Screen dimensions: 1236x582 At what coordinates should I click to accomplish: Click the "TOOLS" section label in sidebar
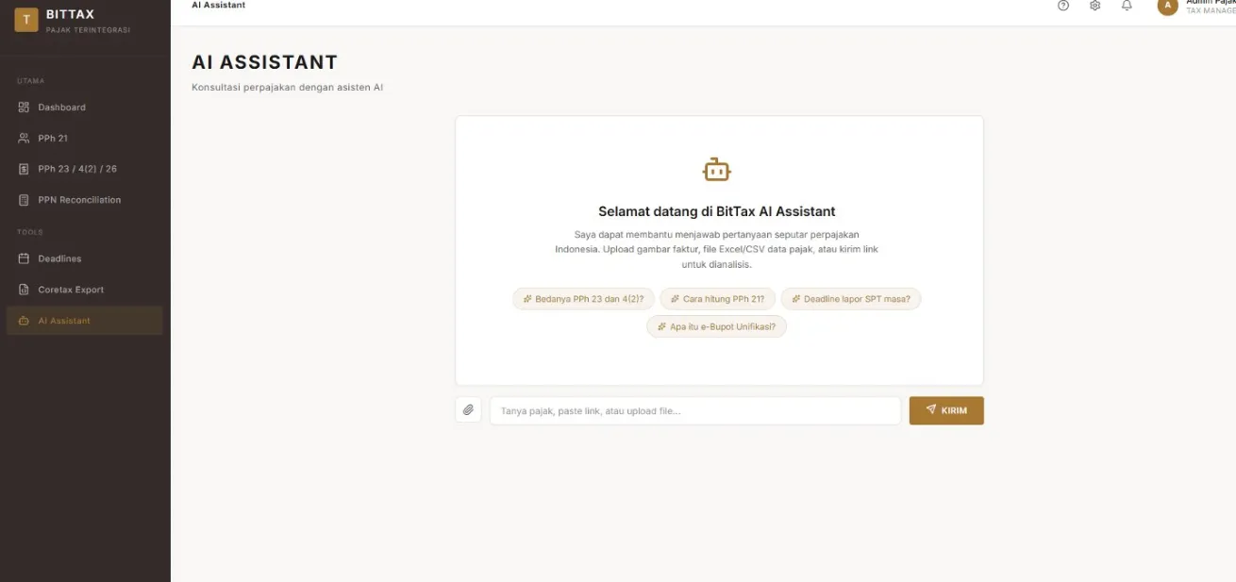coord(30,232)
